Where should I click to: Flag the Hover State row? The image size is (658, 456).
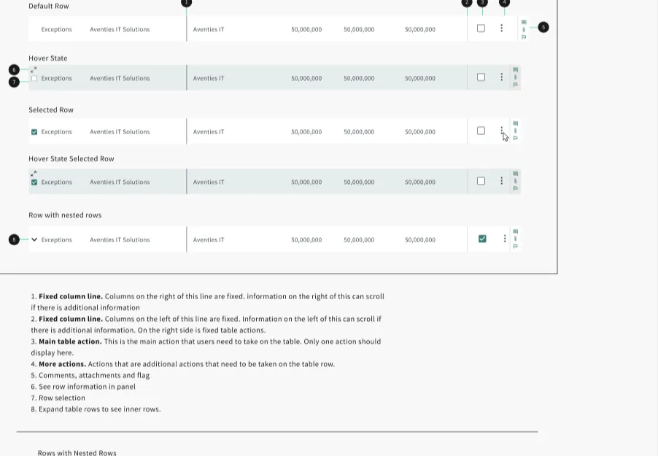pos(515,85)
